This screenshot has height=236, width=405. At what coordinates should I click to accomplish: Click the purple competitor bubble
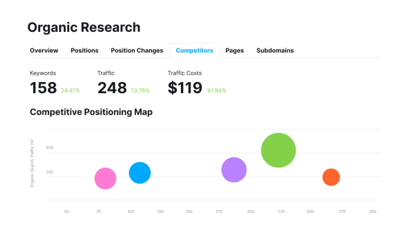coord(234,170)
